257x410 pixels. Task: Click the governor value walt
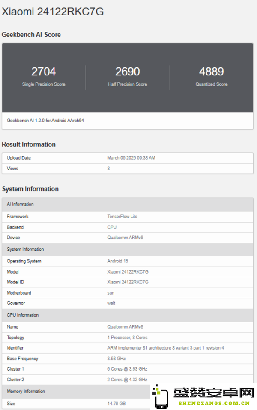(x=111, y=303)
